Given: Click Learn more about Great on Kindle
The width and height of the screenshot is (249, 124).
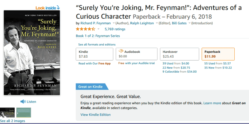Looking at the screenshot, I should tap(212, 103).
